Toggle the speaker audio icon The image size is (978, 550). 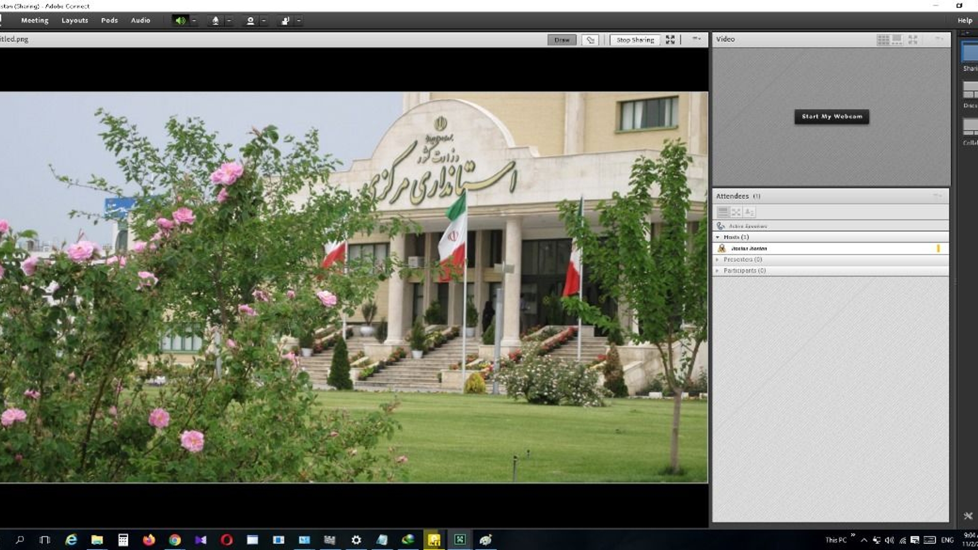click(180, 20)
